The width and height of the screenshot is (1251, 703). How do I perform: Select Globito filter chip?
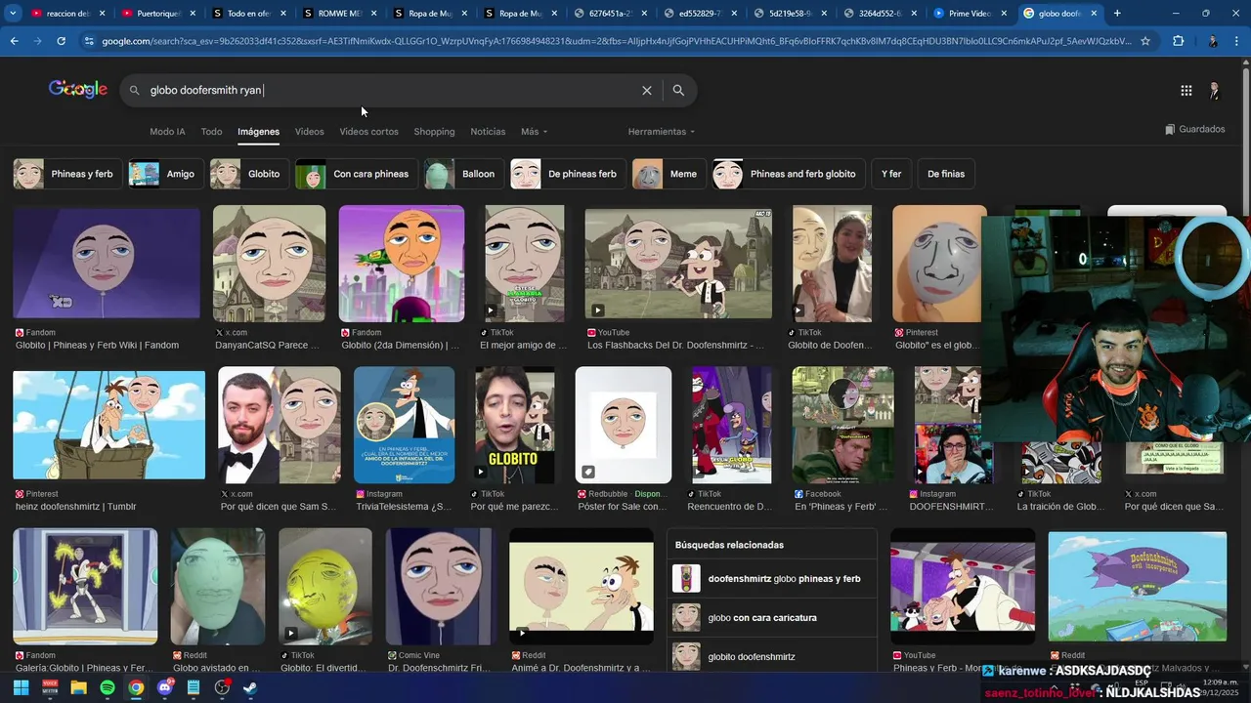[249, 174]
